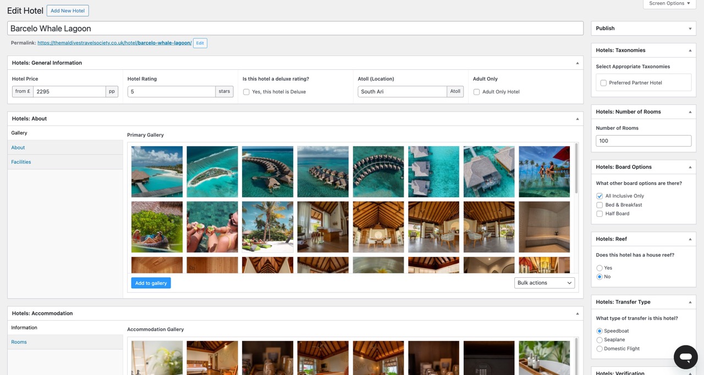Screen dimensions: 704x375
Task: Select the hammock thumbnail in Primary Gallery
Action: click(x=157, y=227)
